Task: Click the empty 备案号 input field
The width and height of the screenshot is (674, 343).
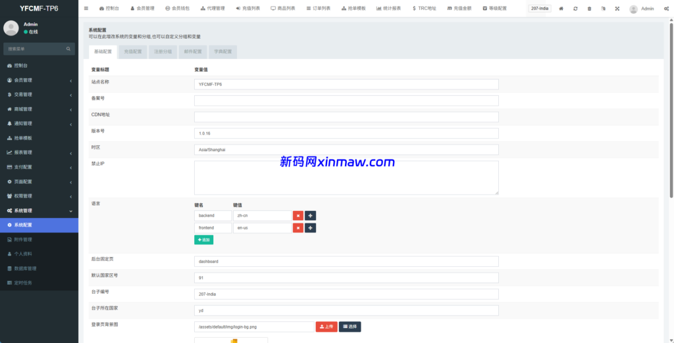Action: click(346, 101)
